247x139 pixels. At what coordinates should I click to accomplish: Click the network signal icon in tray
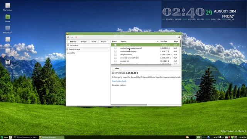tap(215, 137)
